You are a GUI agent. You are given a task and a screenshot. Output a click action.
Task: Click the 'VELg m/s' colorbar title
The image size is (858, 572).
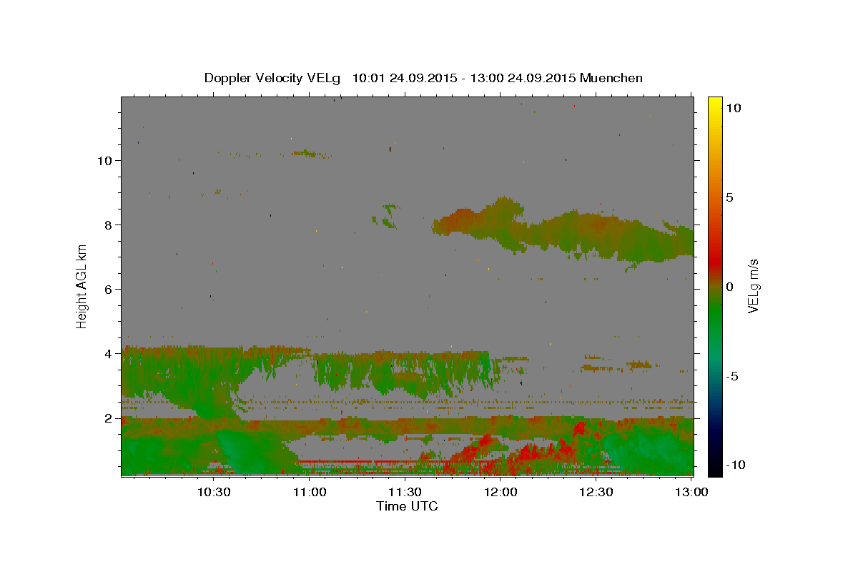(753, 287)
